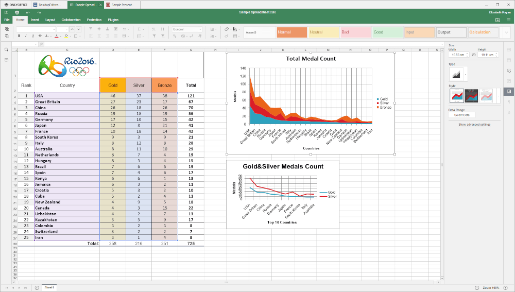The image size is (515, 292).
Task: Apply percent style to cells
Action: coord(175,36)
